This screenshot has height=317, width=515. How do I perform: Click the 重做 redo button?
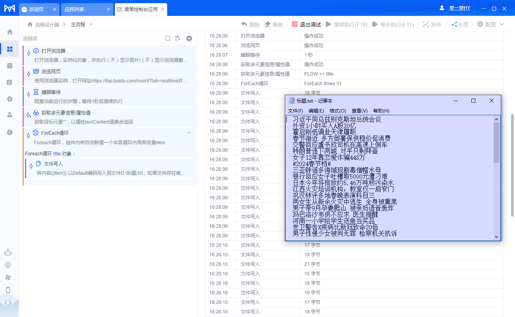(x=274, y=24)
